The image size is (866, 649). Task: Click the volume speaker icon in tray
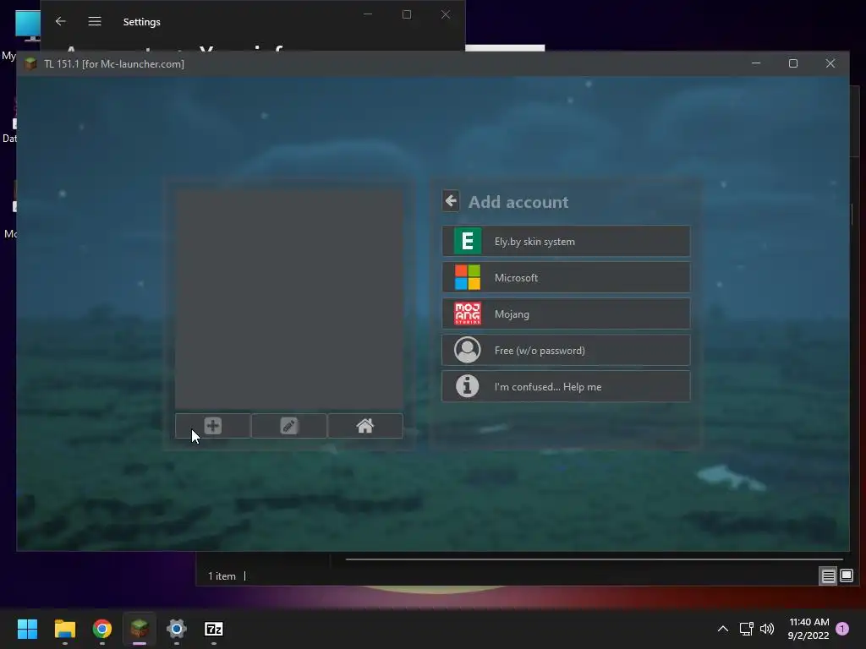(766, 629)
